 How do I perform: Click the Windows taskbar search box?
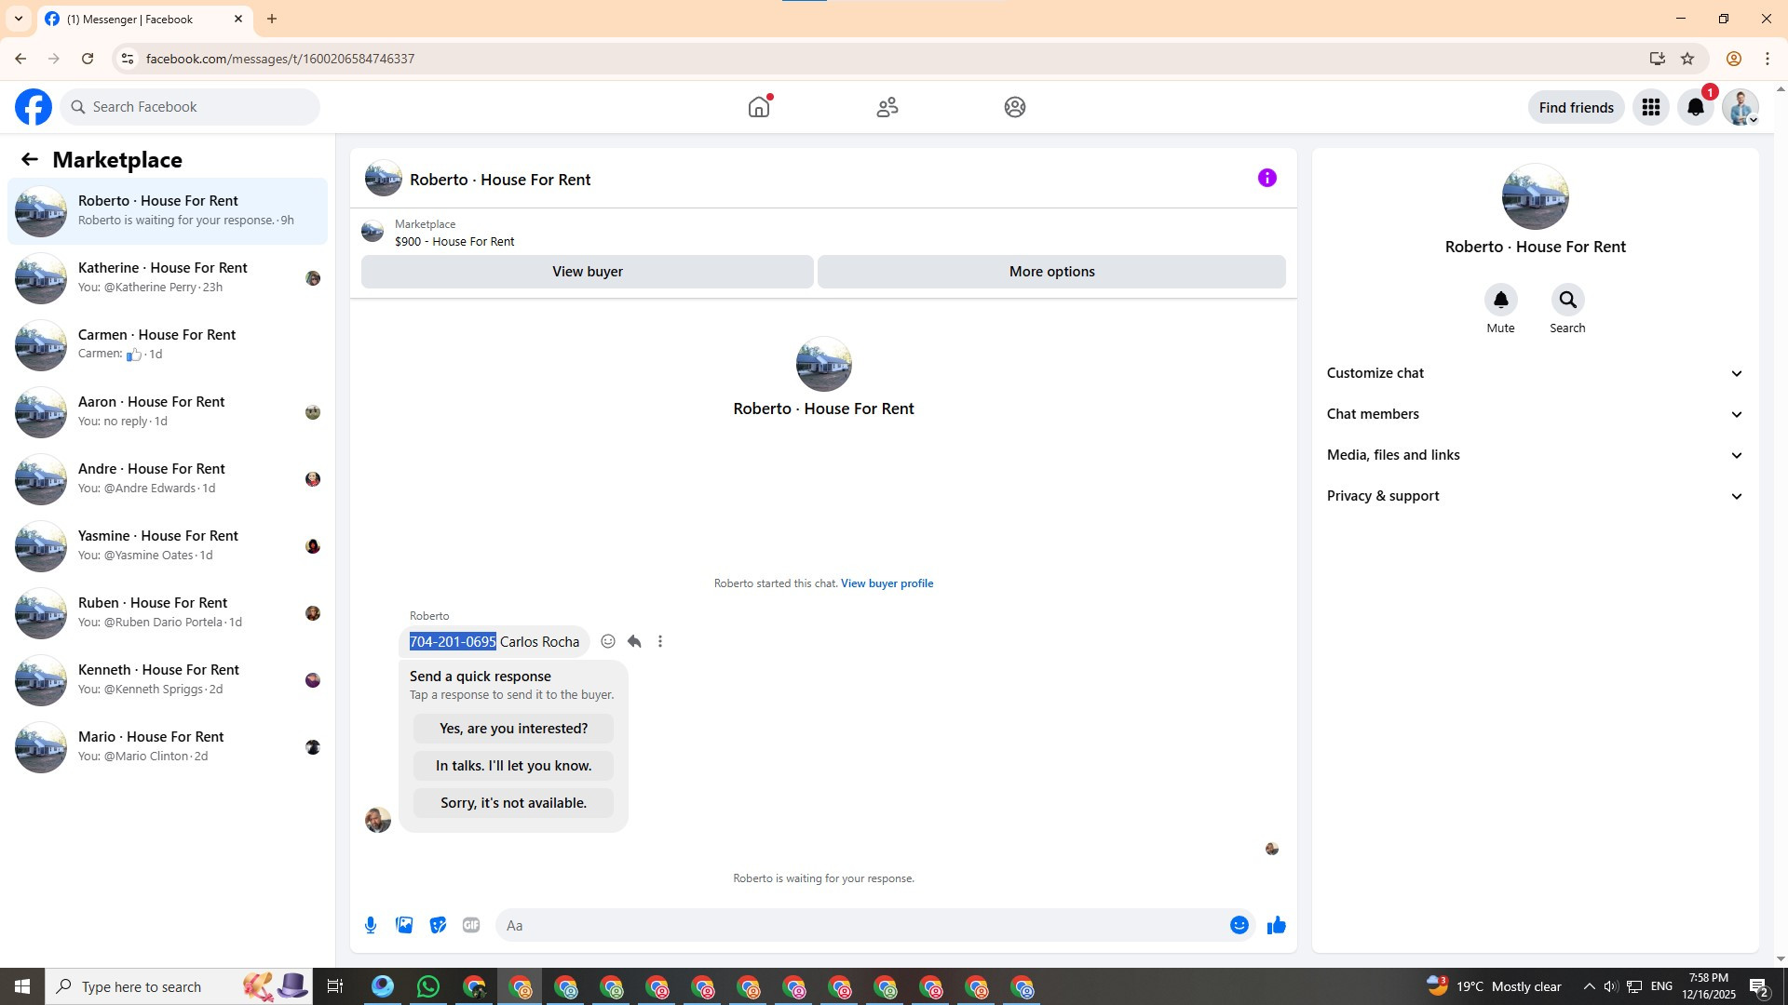pos(177,986)
